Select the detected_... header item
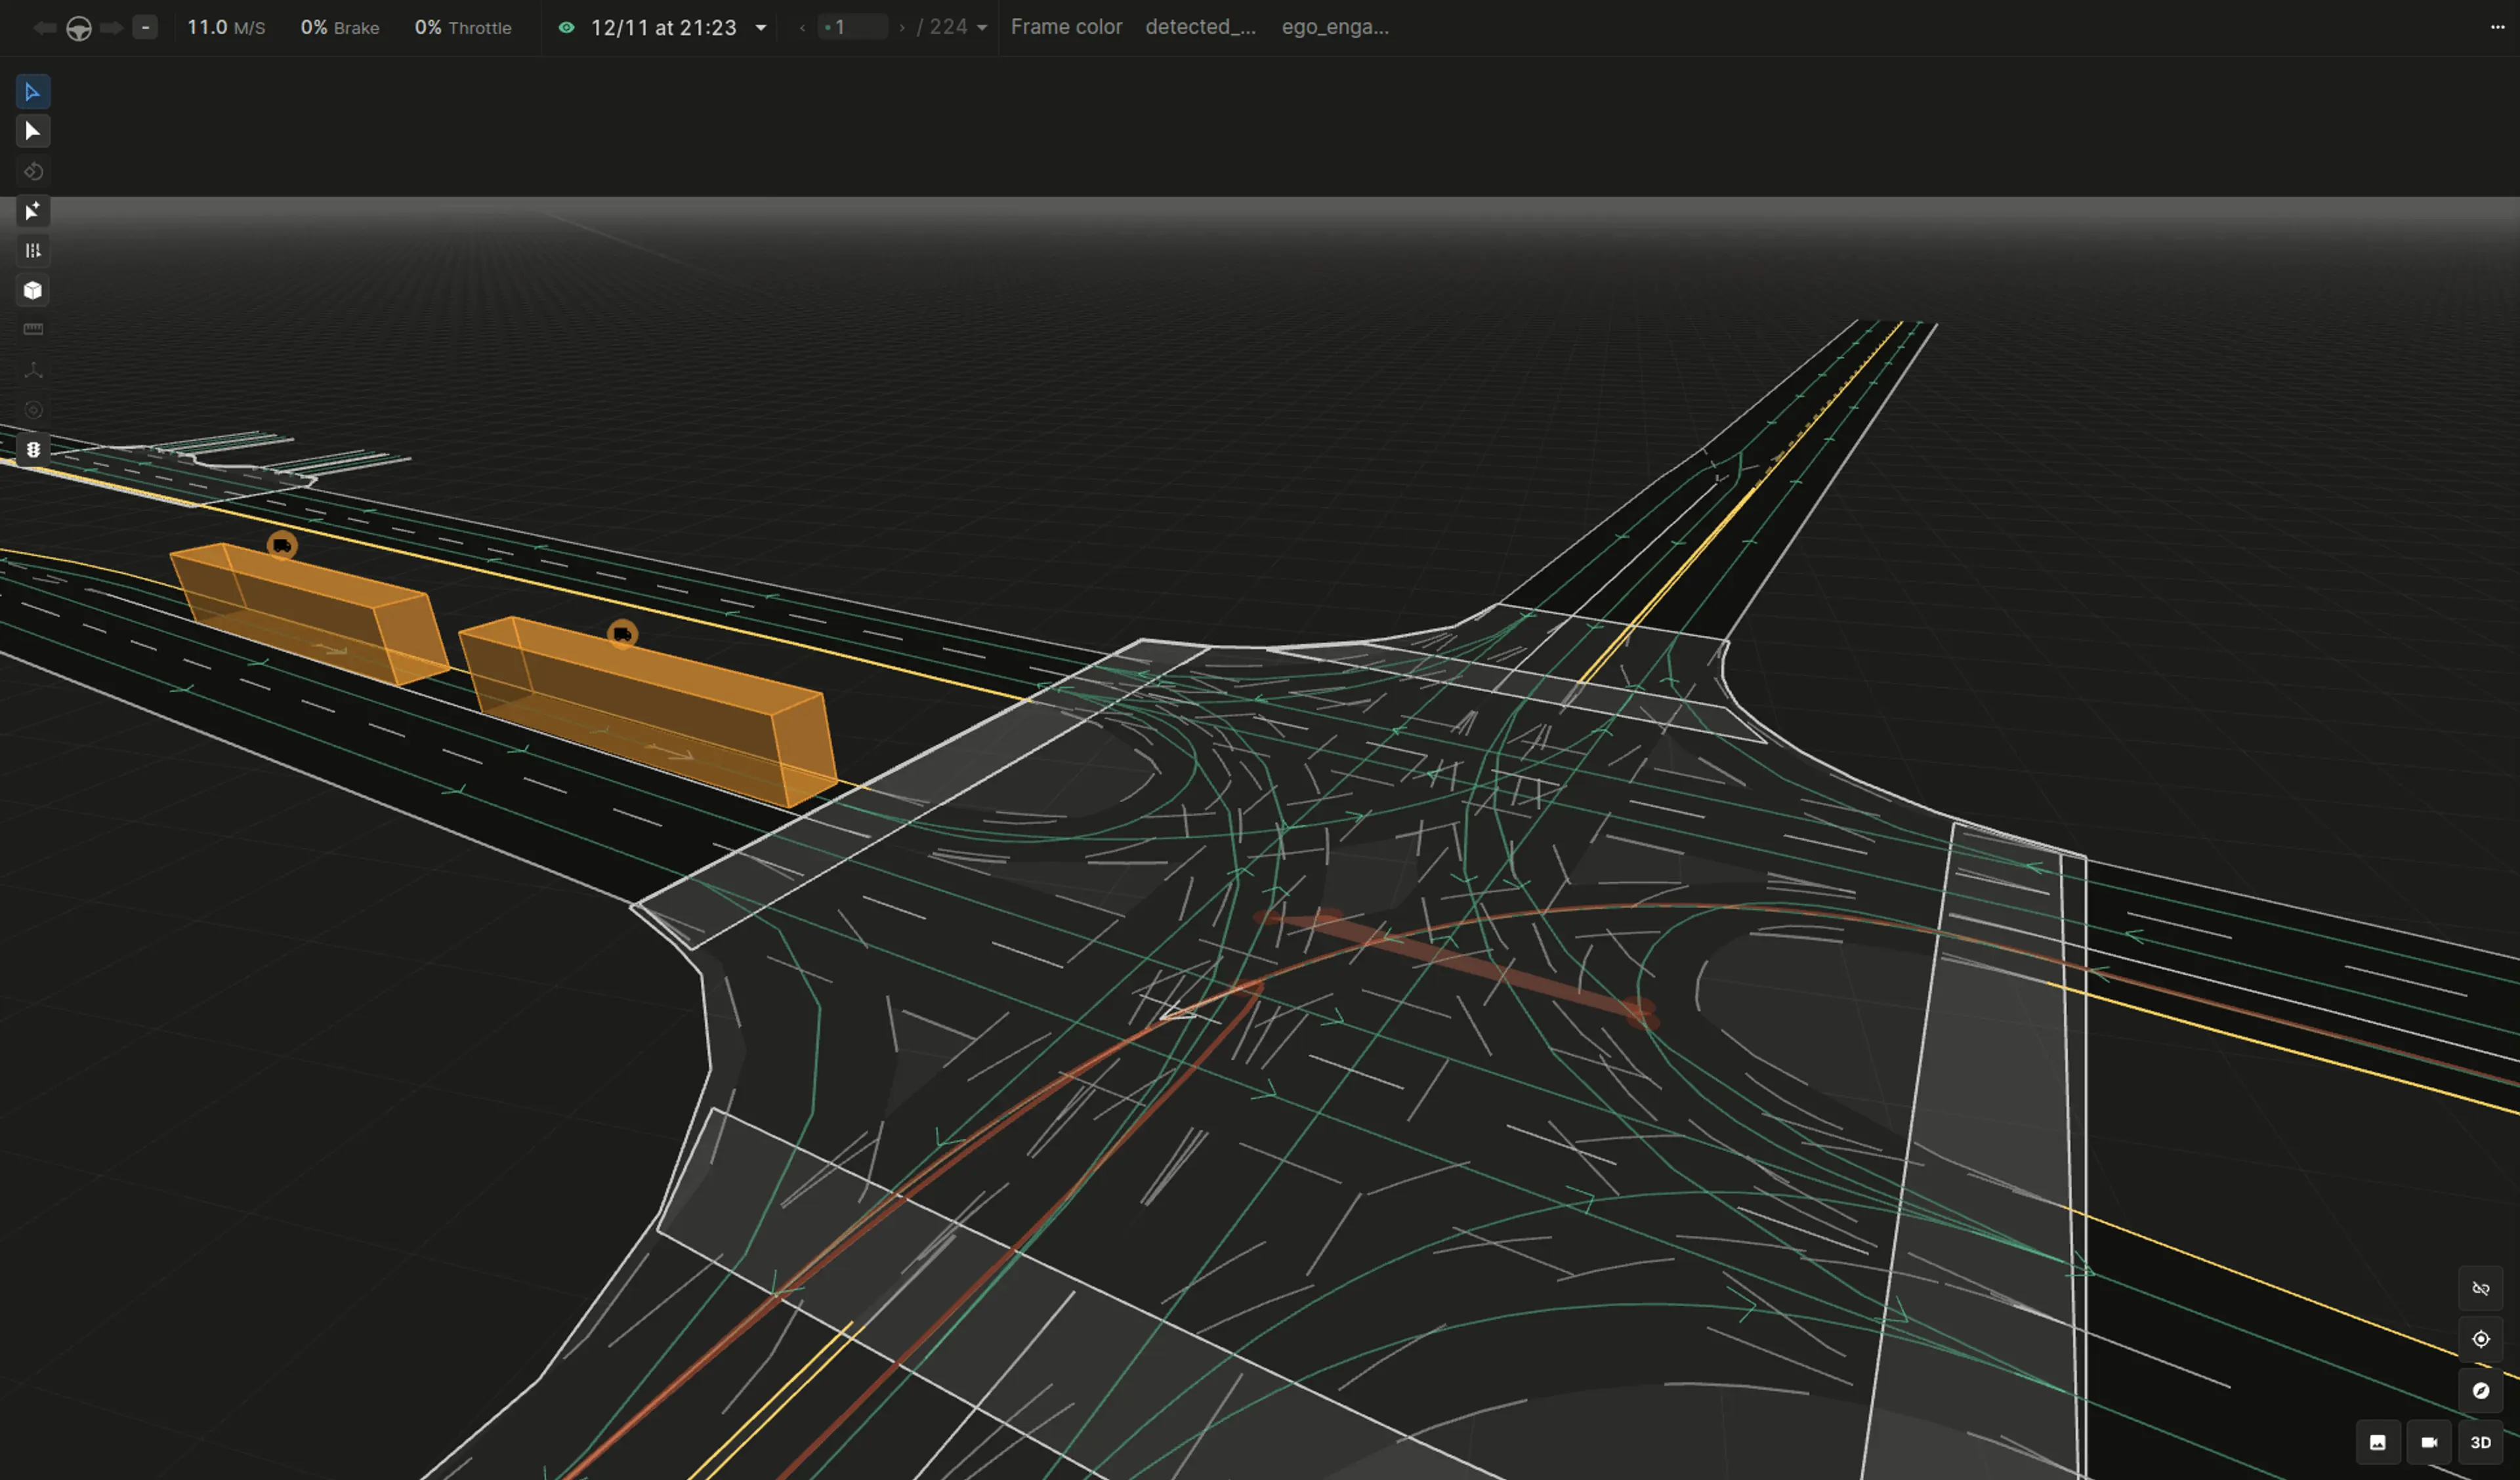 (1199, 27)
